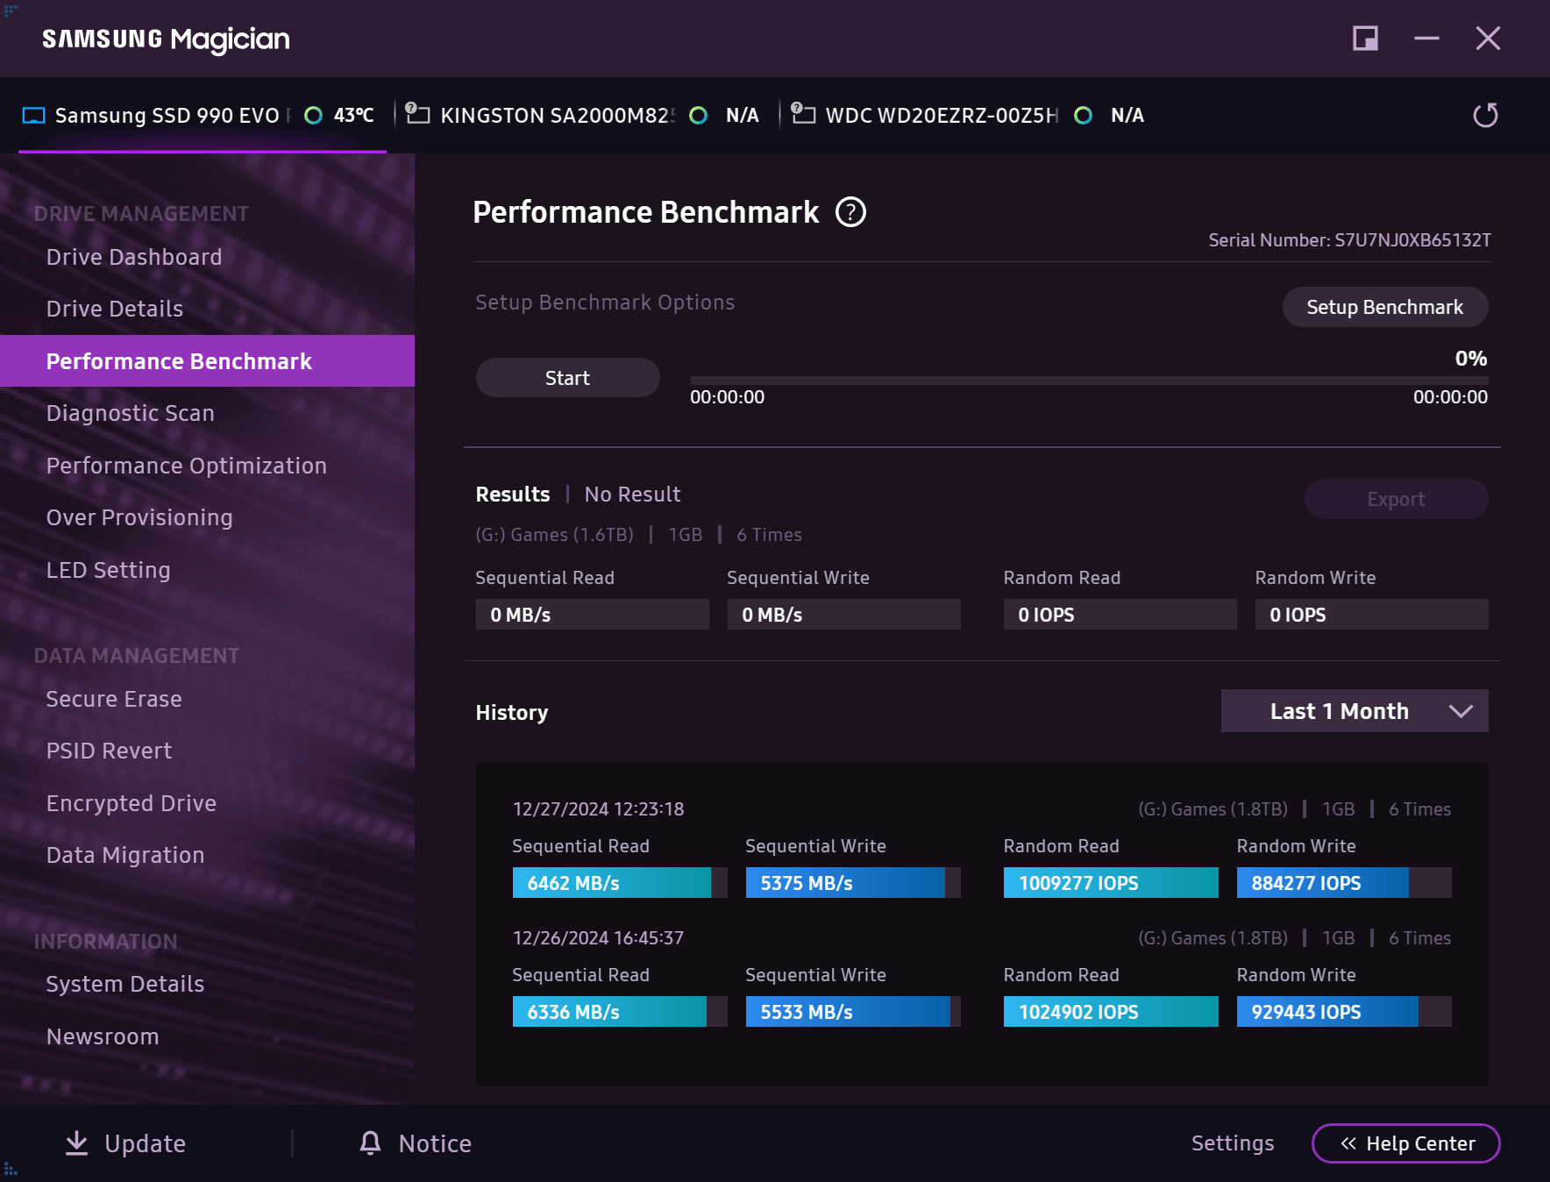The image size is (1550, 1182).
Task: Click the current Sequential Write 0 MB/s result
Action: point(844,615)
